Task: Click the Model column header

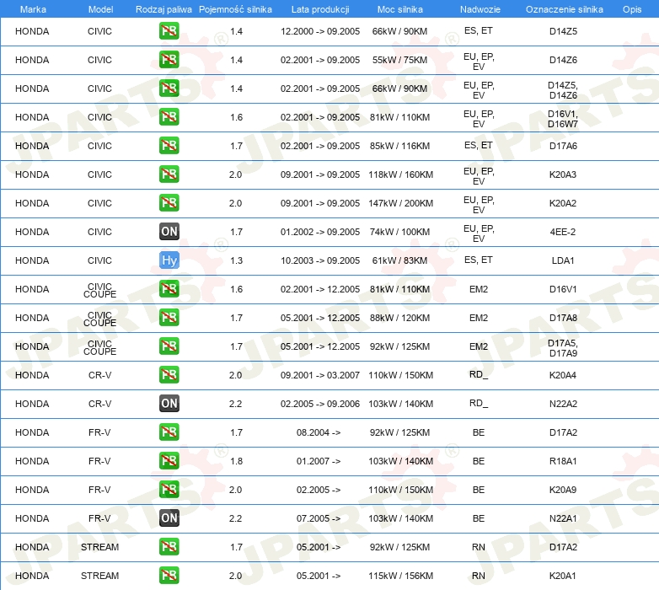Action: click(x=100, y=9)
